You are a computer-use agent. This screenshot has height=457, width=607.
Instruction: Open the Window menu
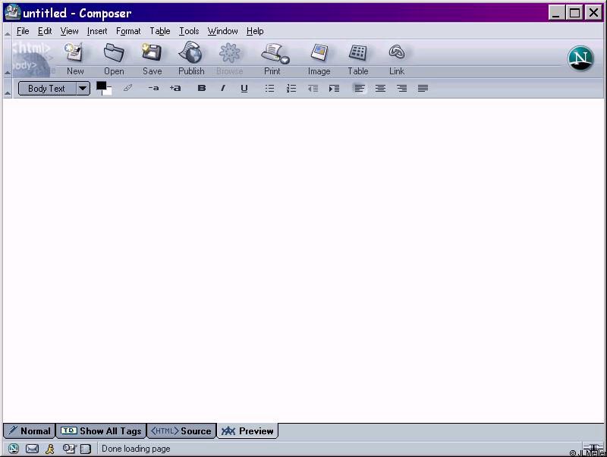(x=222, y=31)
